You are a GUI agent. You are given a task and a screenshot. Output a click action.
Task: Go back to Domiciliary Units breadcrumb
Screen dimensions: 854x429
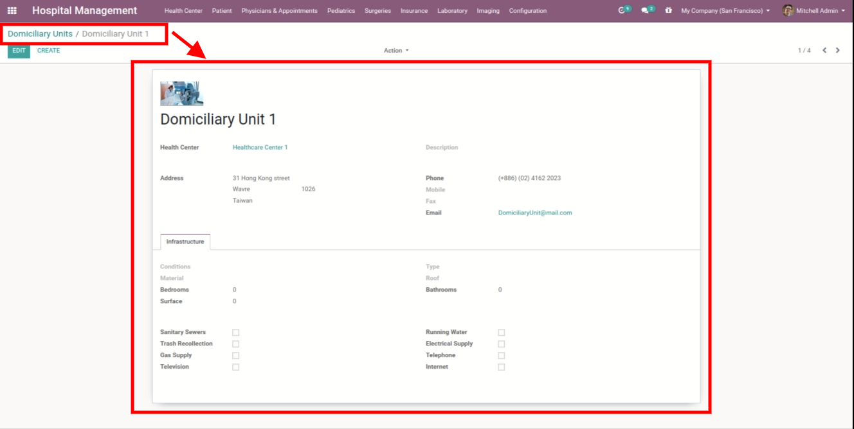point(40,34)
